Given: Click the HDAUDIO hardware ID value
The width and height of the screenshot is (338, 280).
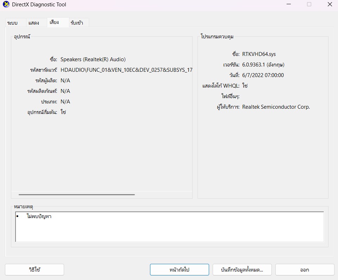Looking at the screenshot, I should coord(126,70).
